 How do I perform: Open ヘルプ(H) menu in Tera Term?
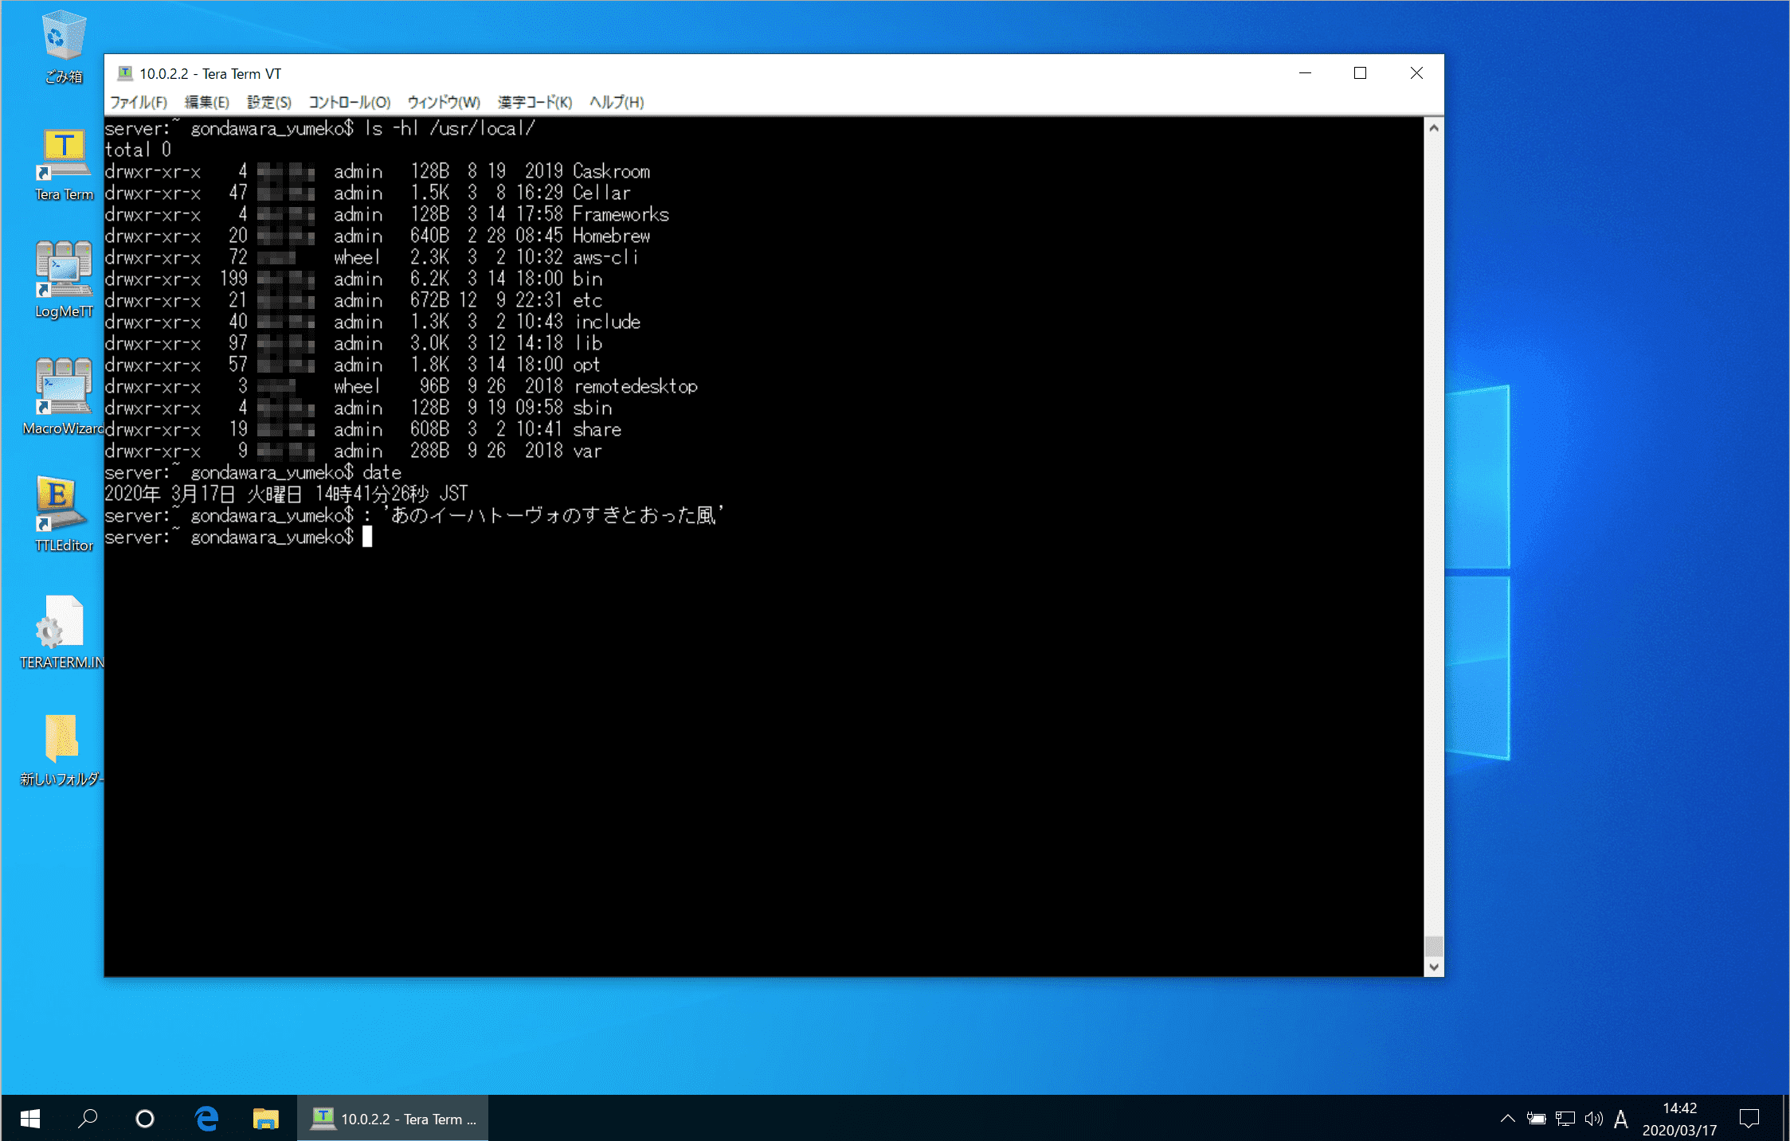click(613, 102)
